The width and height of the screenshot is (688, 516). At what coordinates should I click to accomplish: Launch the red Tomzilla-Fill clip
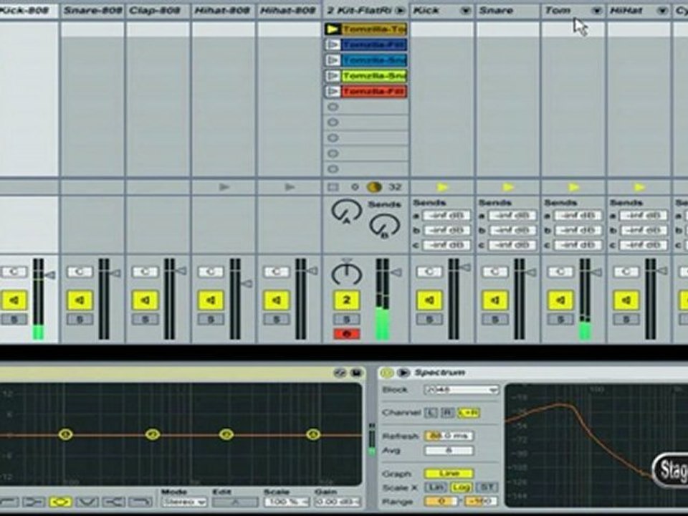click(x=333, y=91)
